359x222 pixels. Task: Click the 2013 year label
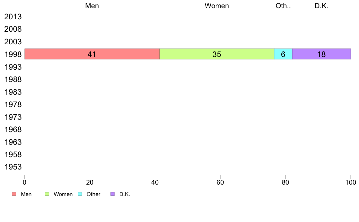13,17
